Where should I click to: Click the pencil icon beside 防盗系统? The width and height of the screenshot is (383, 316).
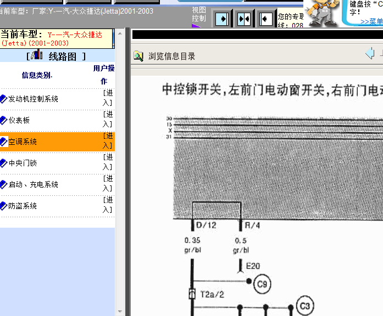[x=4, y=206]
